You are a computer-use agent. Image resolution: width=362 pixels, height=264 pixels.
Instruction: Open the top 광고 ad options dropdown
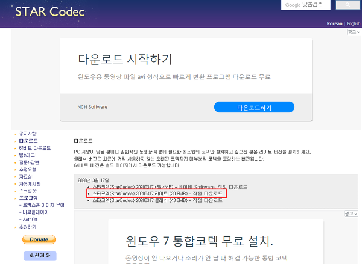tap(354, 32)
